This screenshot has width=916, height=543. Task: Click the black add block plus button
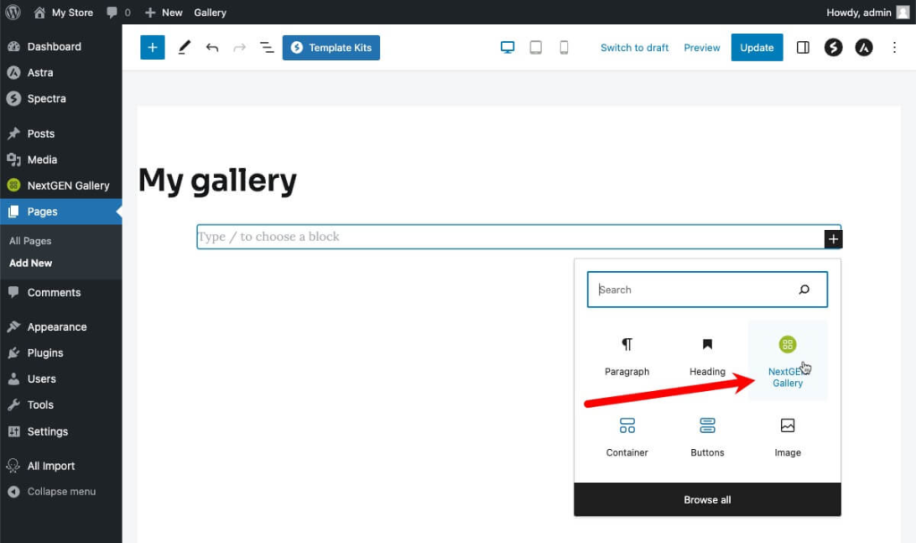click(x=833, y=239)
